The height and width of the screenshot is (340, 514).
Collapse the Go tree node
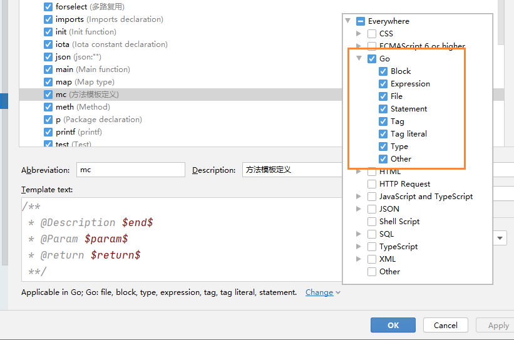pyautogui.click(x=359, y=59)
